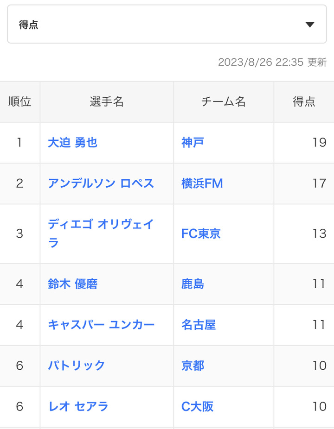
Task: Open team link 京都
Action: point(193,365)
